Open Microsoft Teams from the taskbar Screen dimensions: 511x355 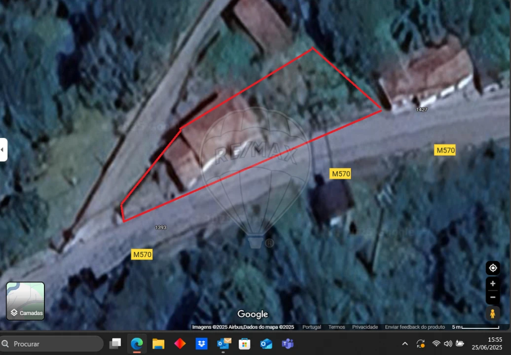(x=288, y=344)
